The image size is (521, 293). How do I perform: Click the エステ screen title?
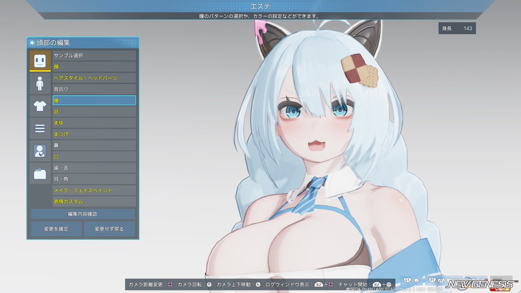(x=260, y=6)
